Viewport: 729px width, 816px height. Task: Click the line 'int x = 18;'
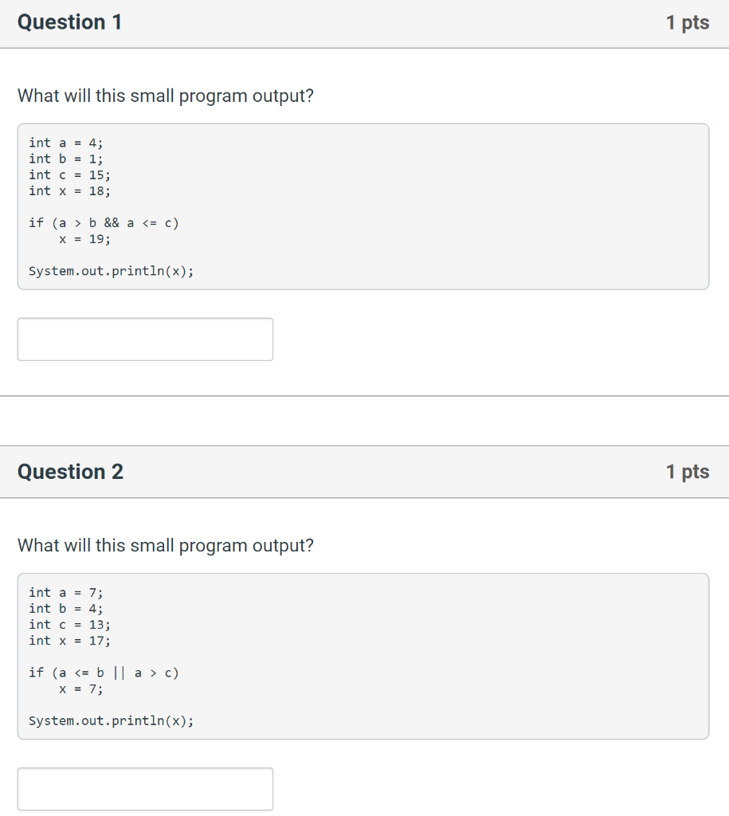(70, 191)
